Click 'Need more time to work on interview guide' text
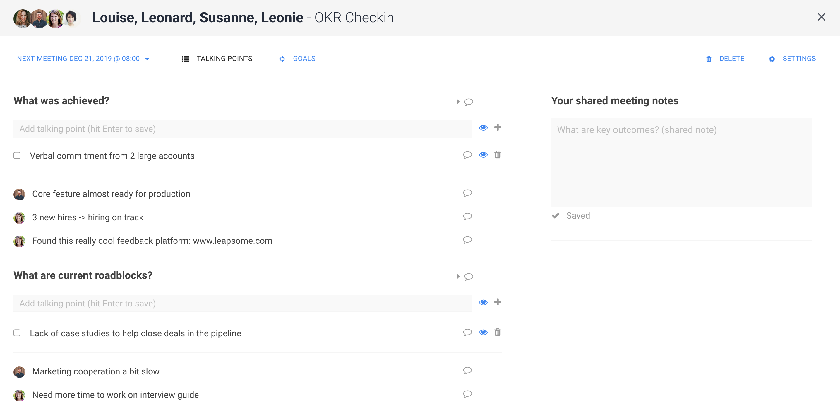Screen dimensions: 840x409 [x=115, y=395]
